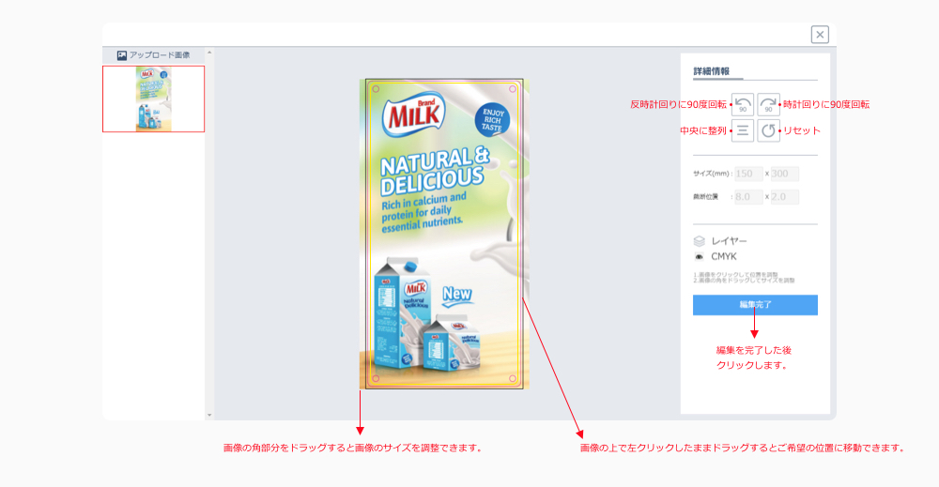Click the アップロード画像 picture icon

coord(122,55)
